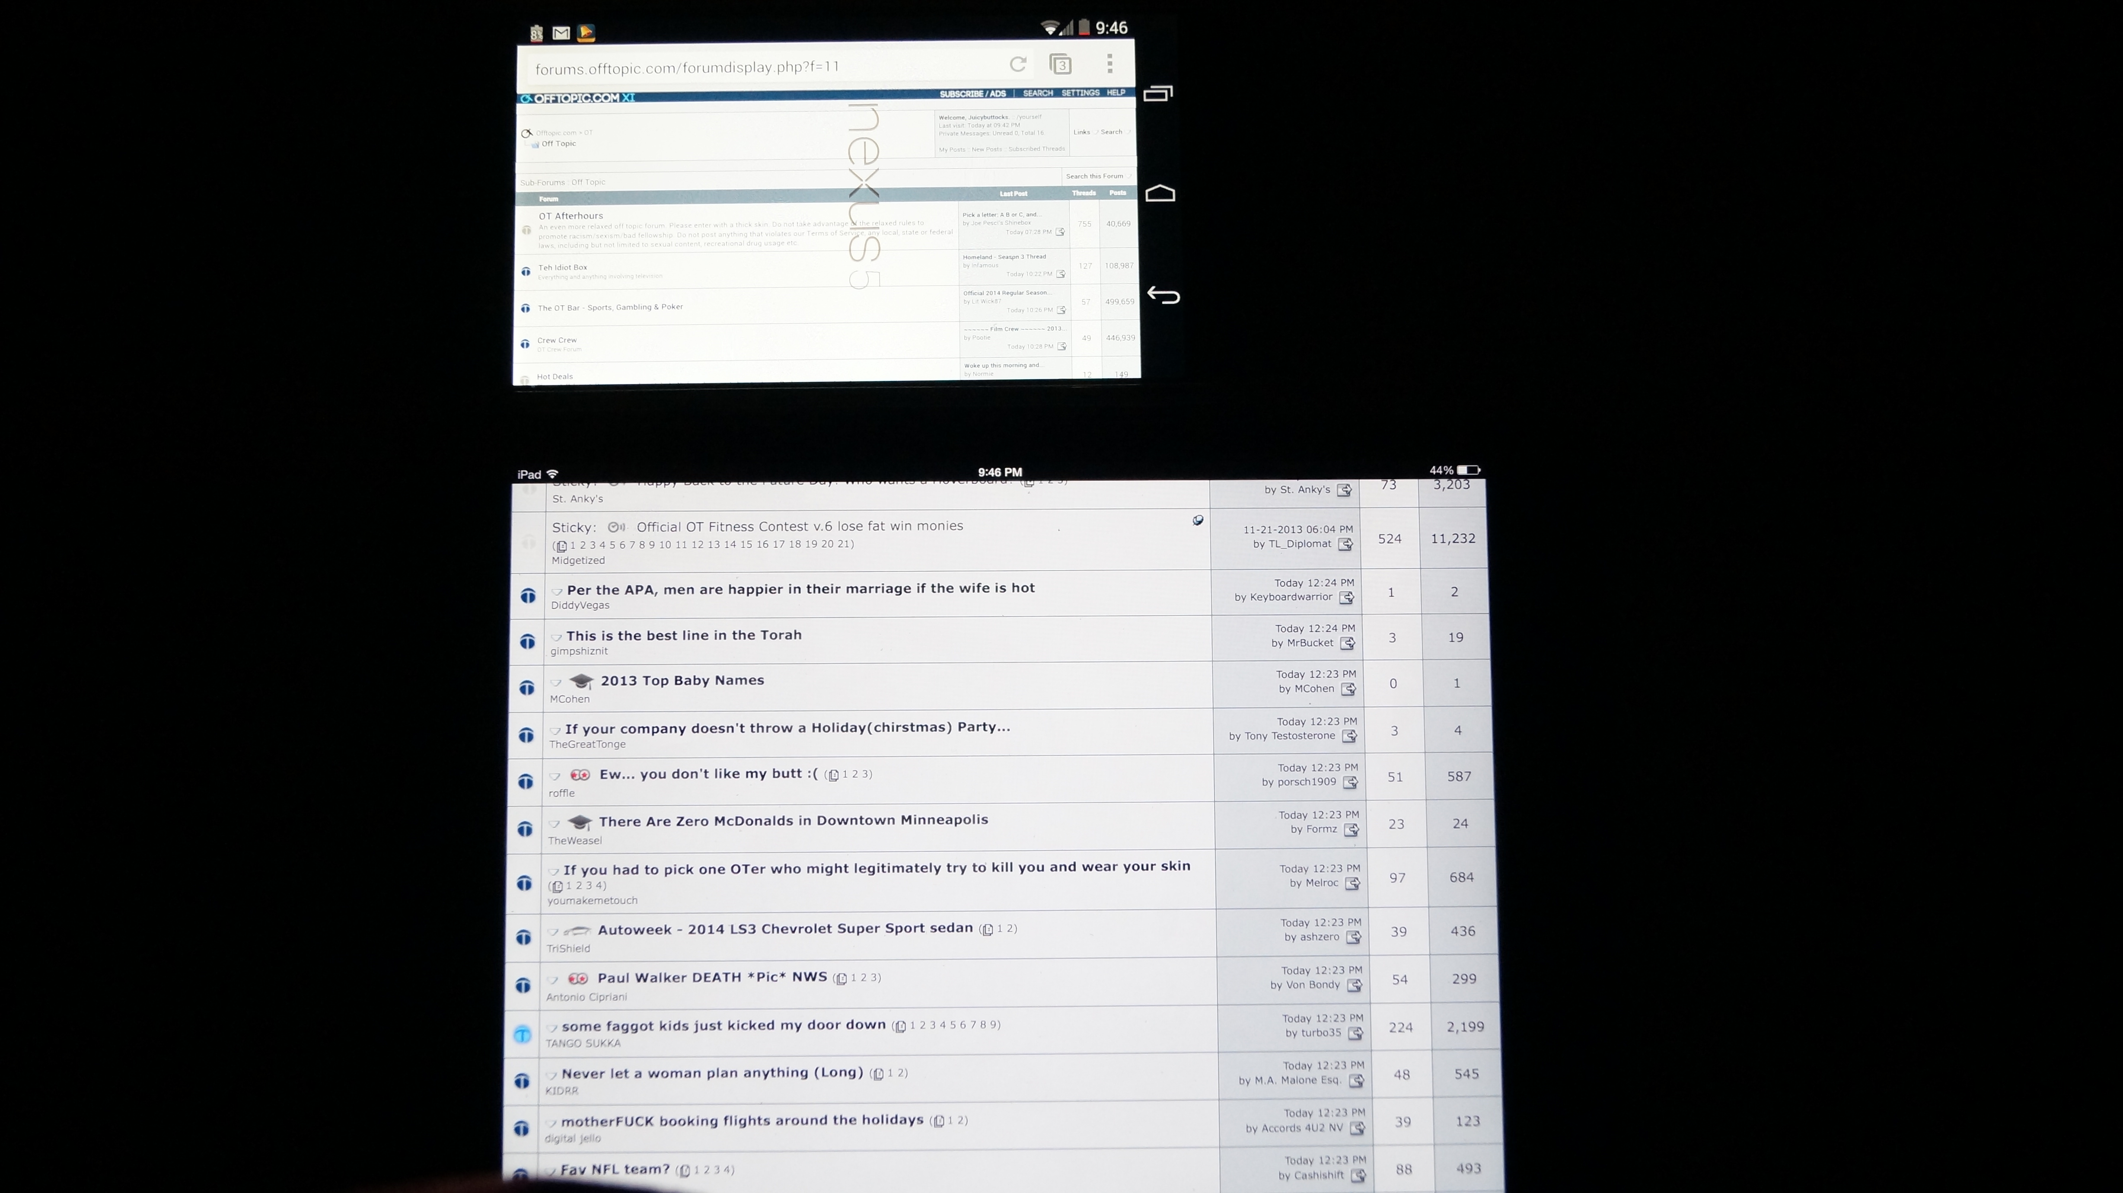Expand the Search this Forum dropdown
This screenshot has width=2123, height=1193.
pos(1094,175)
